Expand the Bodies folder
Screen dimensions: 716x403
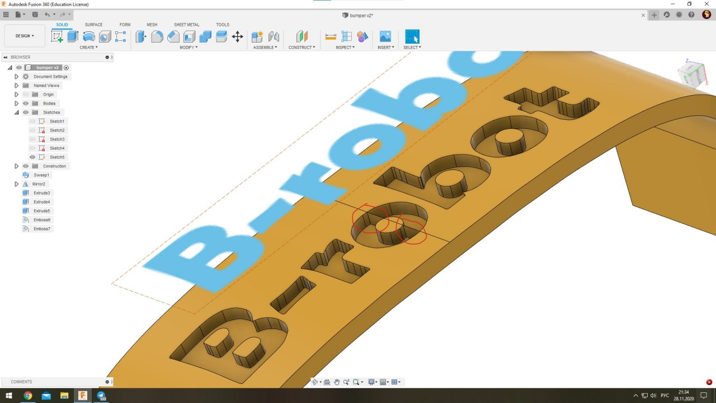pos(16,104)
